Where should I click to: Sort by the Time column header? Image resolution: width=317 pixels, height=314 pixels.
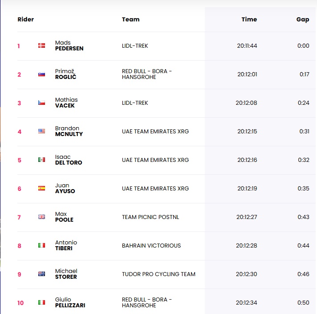tap(249, 19)
